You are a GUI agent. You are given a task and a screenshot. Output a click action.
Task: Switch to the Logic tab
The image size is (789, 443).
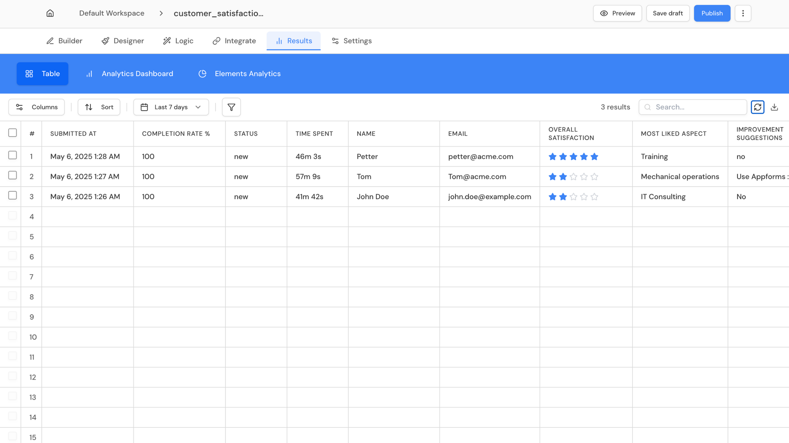click(178, 41)
